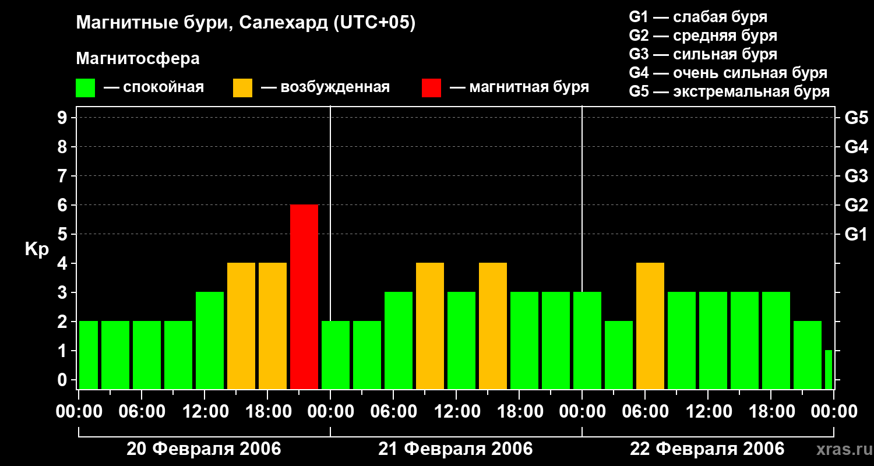Click the '— магнитная буря' legend label
874x466 pixels.
tap(520, 88)
